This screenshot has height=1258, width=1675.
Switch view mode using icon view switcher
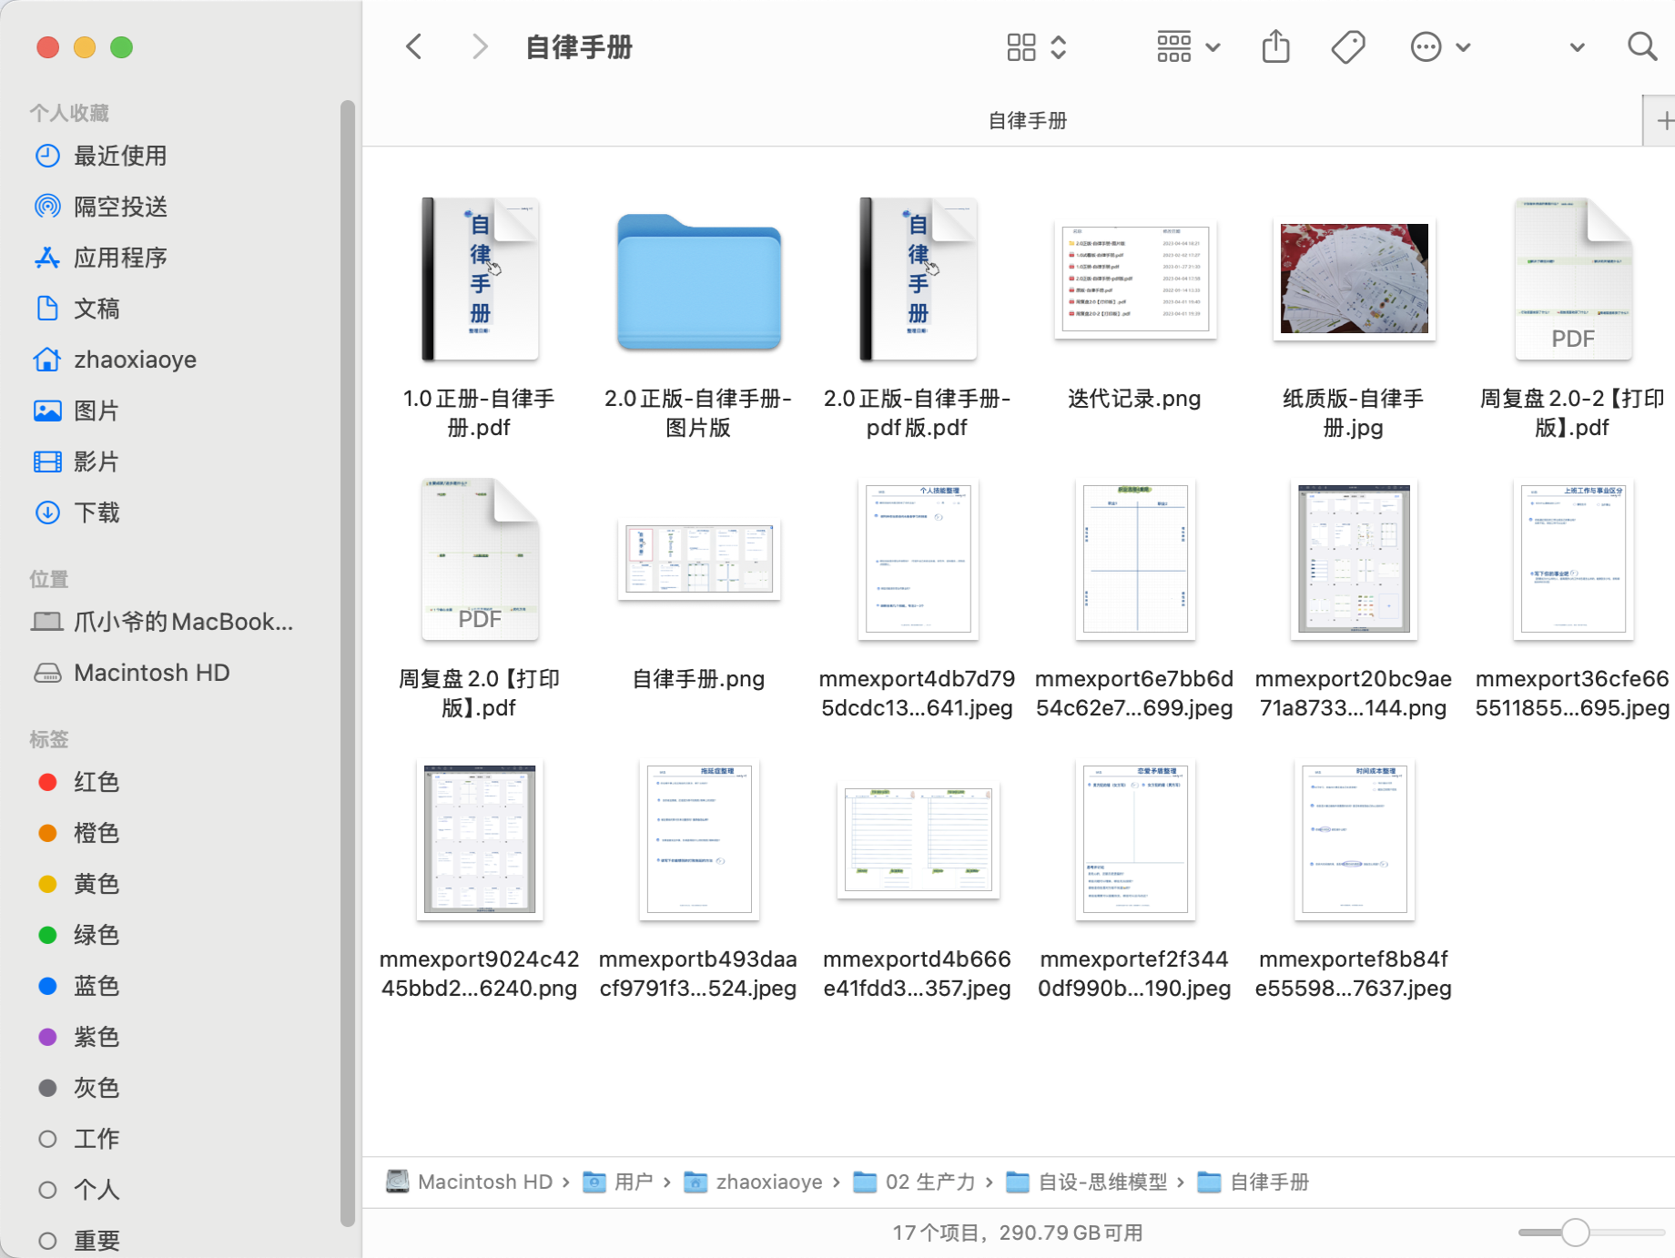[x=1036, y=46]
